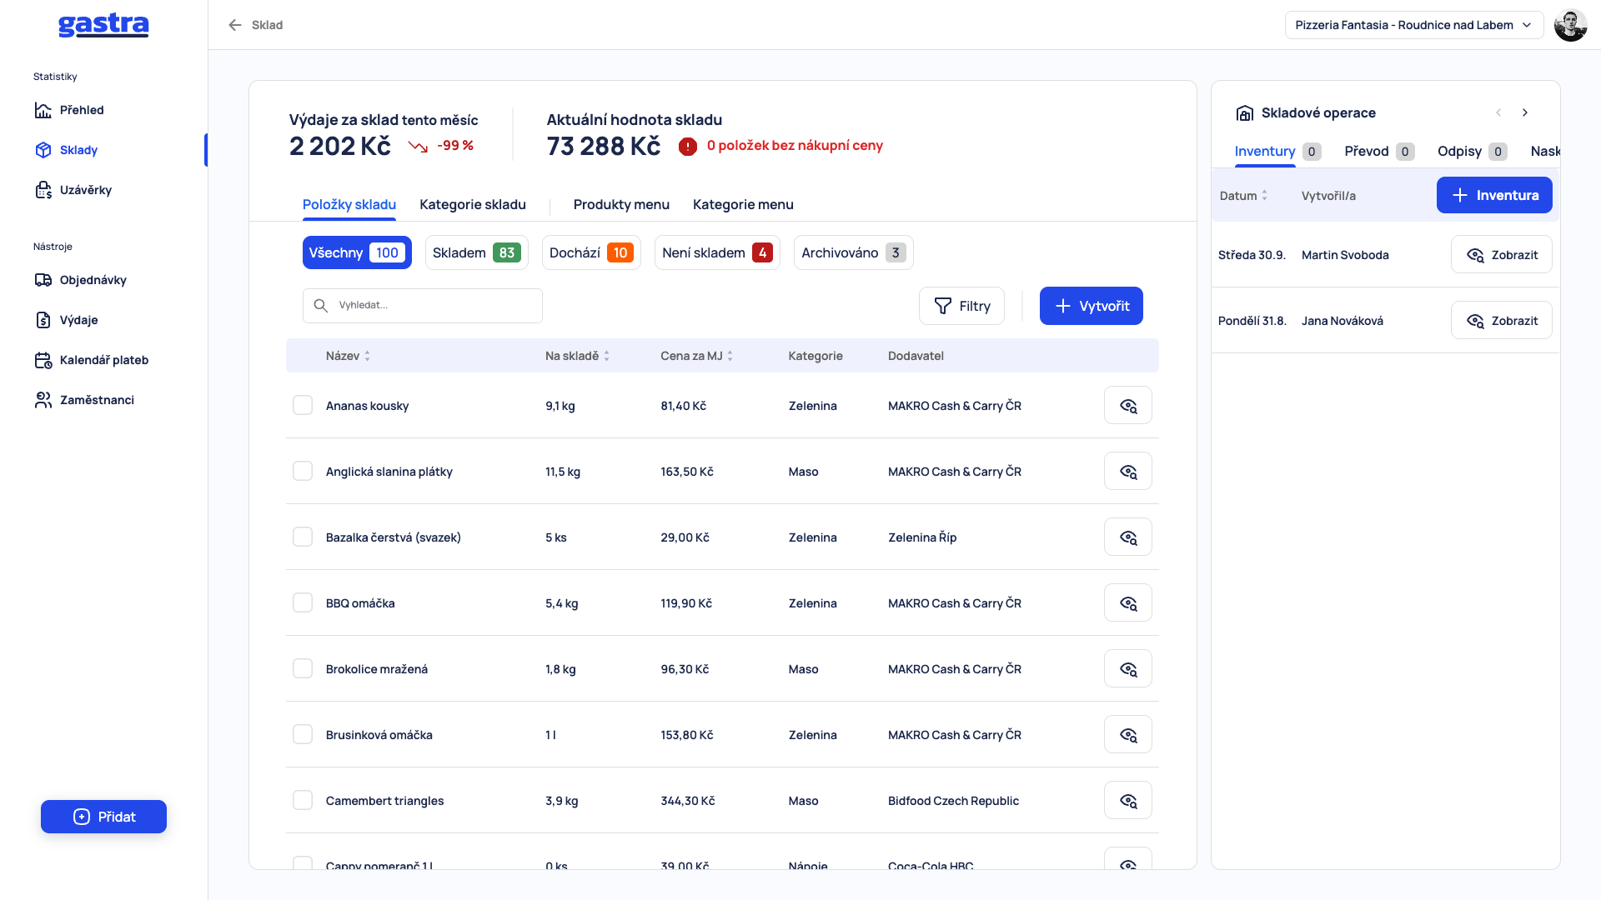
Task: View details of Brokolice mražená row
Action: 1127,669
